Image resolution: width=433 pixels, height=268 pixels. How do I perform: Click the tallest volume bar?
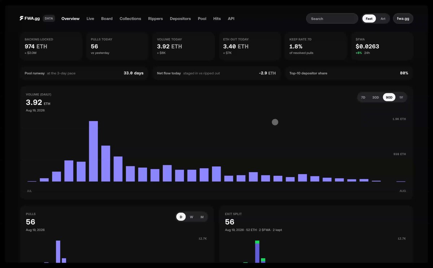(x=93, y=151)
